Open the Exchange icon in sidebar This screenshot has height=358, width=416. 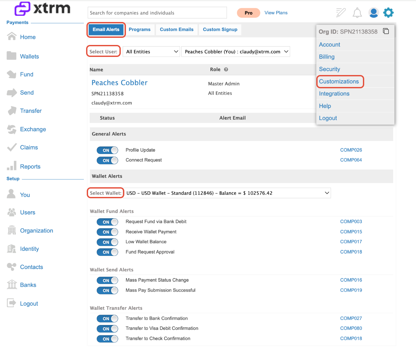pyautogui.click(x=12, y=129)
